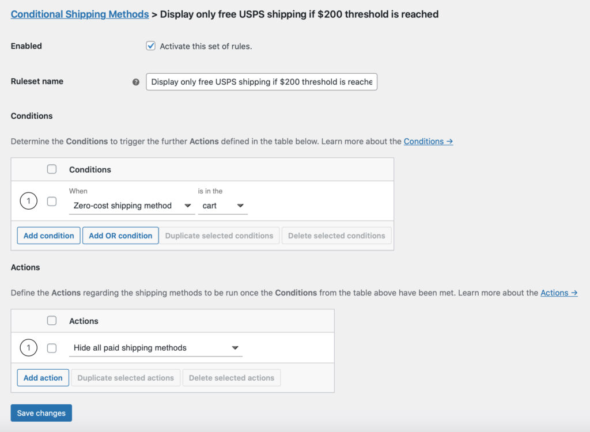Image resolution: width=590 pixels, height=432 pixels.
Task: Click Delete selected conditions
Action: 336,235
